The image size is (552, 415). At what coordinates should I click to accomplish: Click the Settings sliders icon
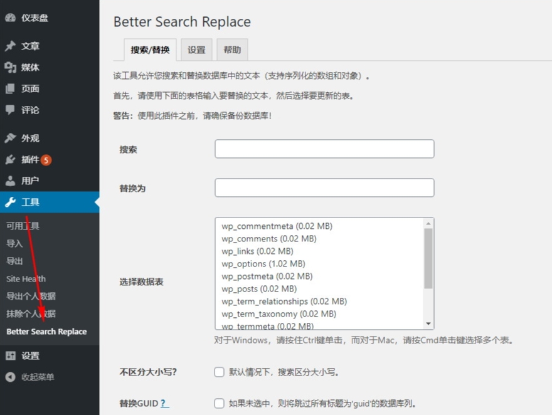(11, 355)
